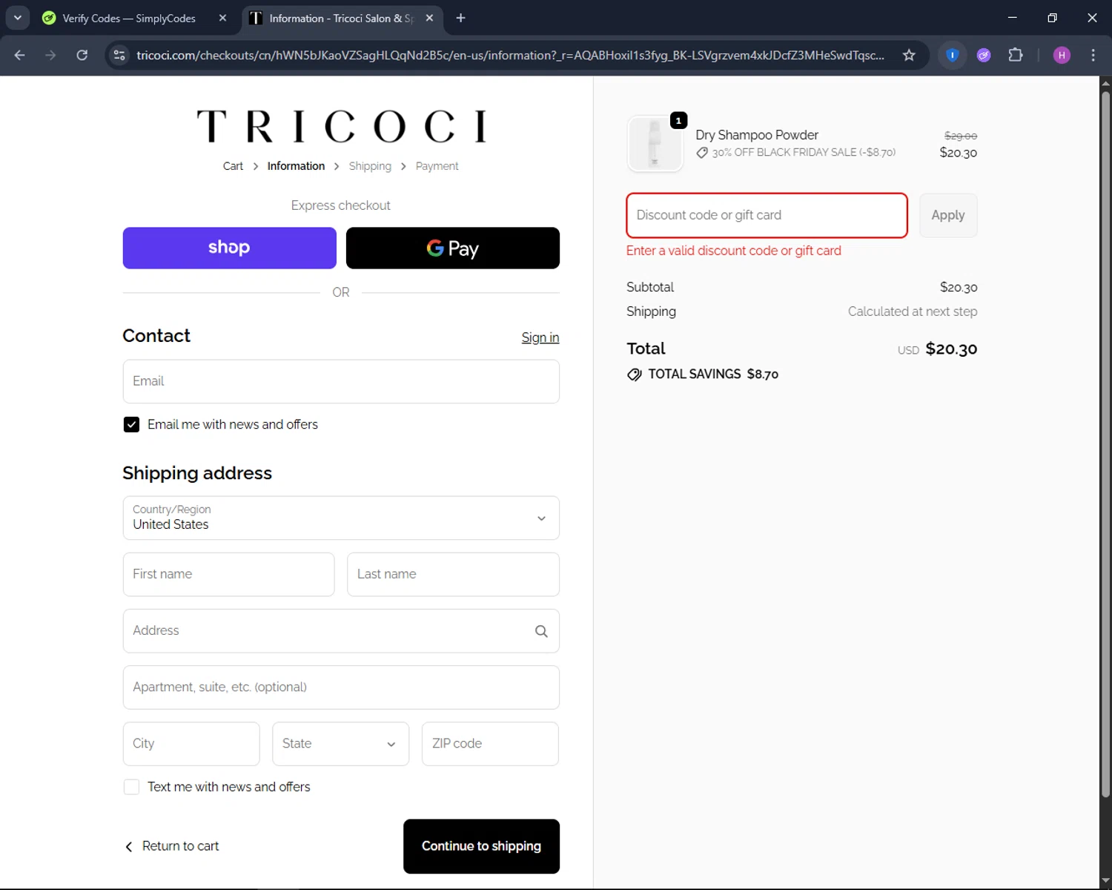Click 'Calculated at next step' shipping text
This screenshot has height=890, width=1112.
(x=913, y=311)
